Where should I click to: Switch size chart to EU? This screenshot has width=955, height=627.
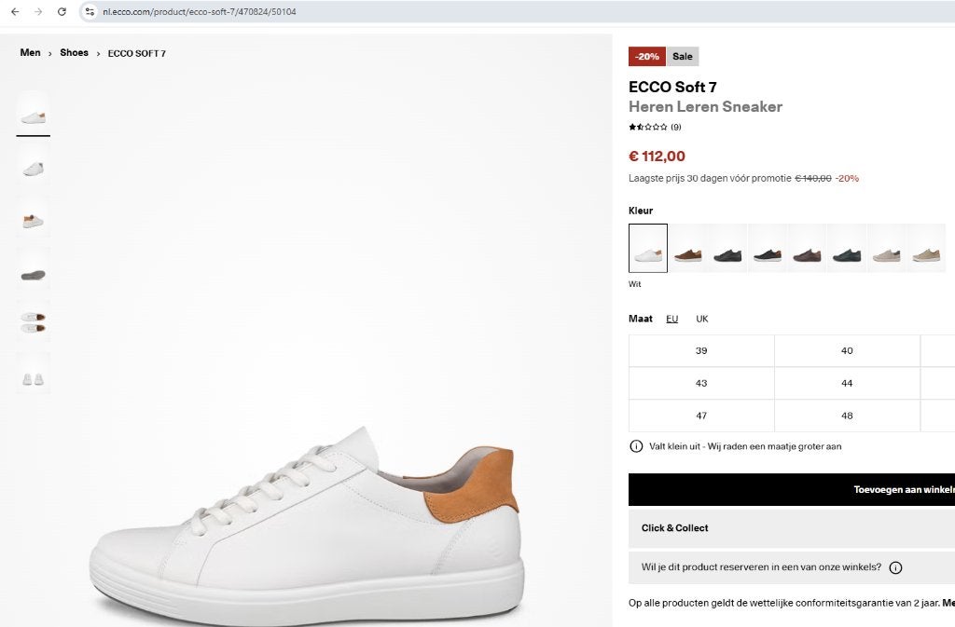[x=671, y=319]
